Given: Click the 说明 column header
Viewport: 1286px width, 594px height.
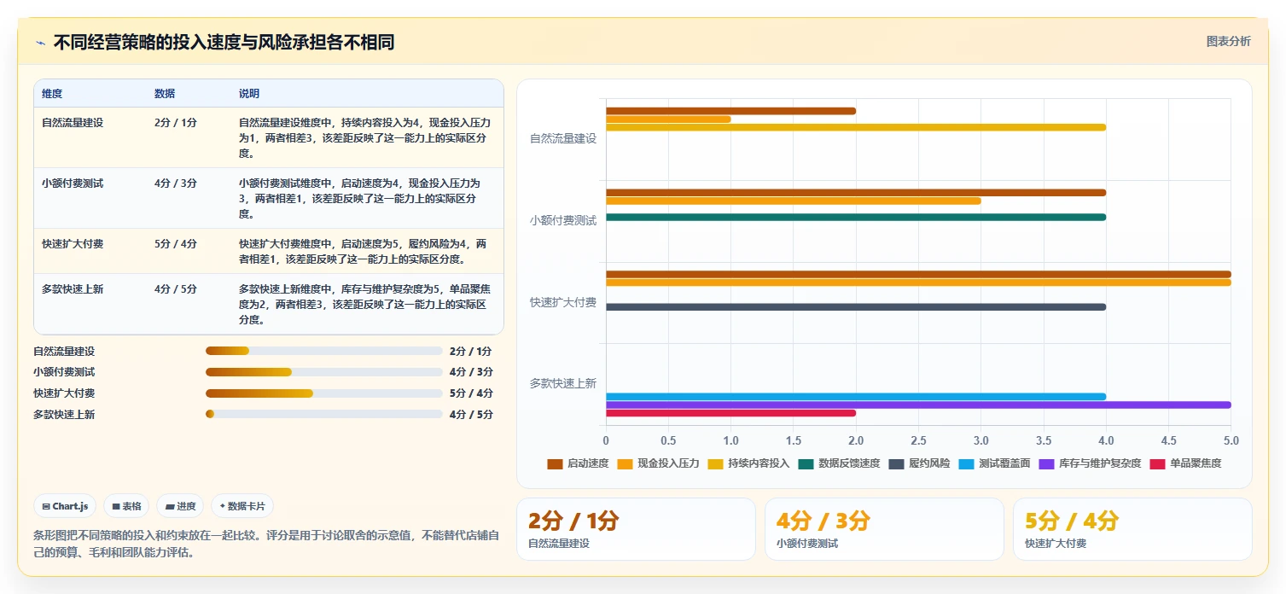Looking at the screenshot, I should click(x=249, y=94).
